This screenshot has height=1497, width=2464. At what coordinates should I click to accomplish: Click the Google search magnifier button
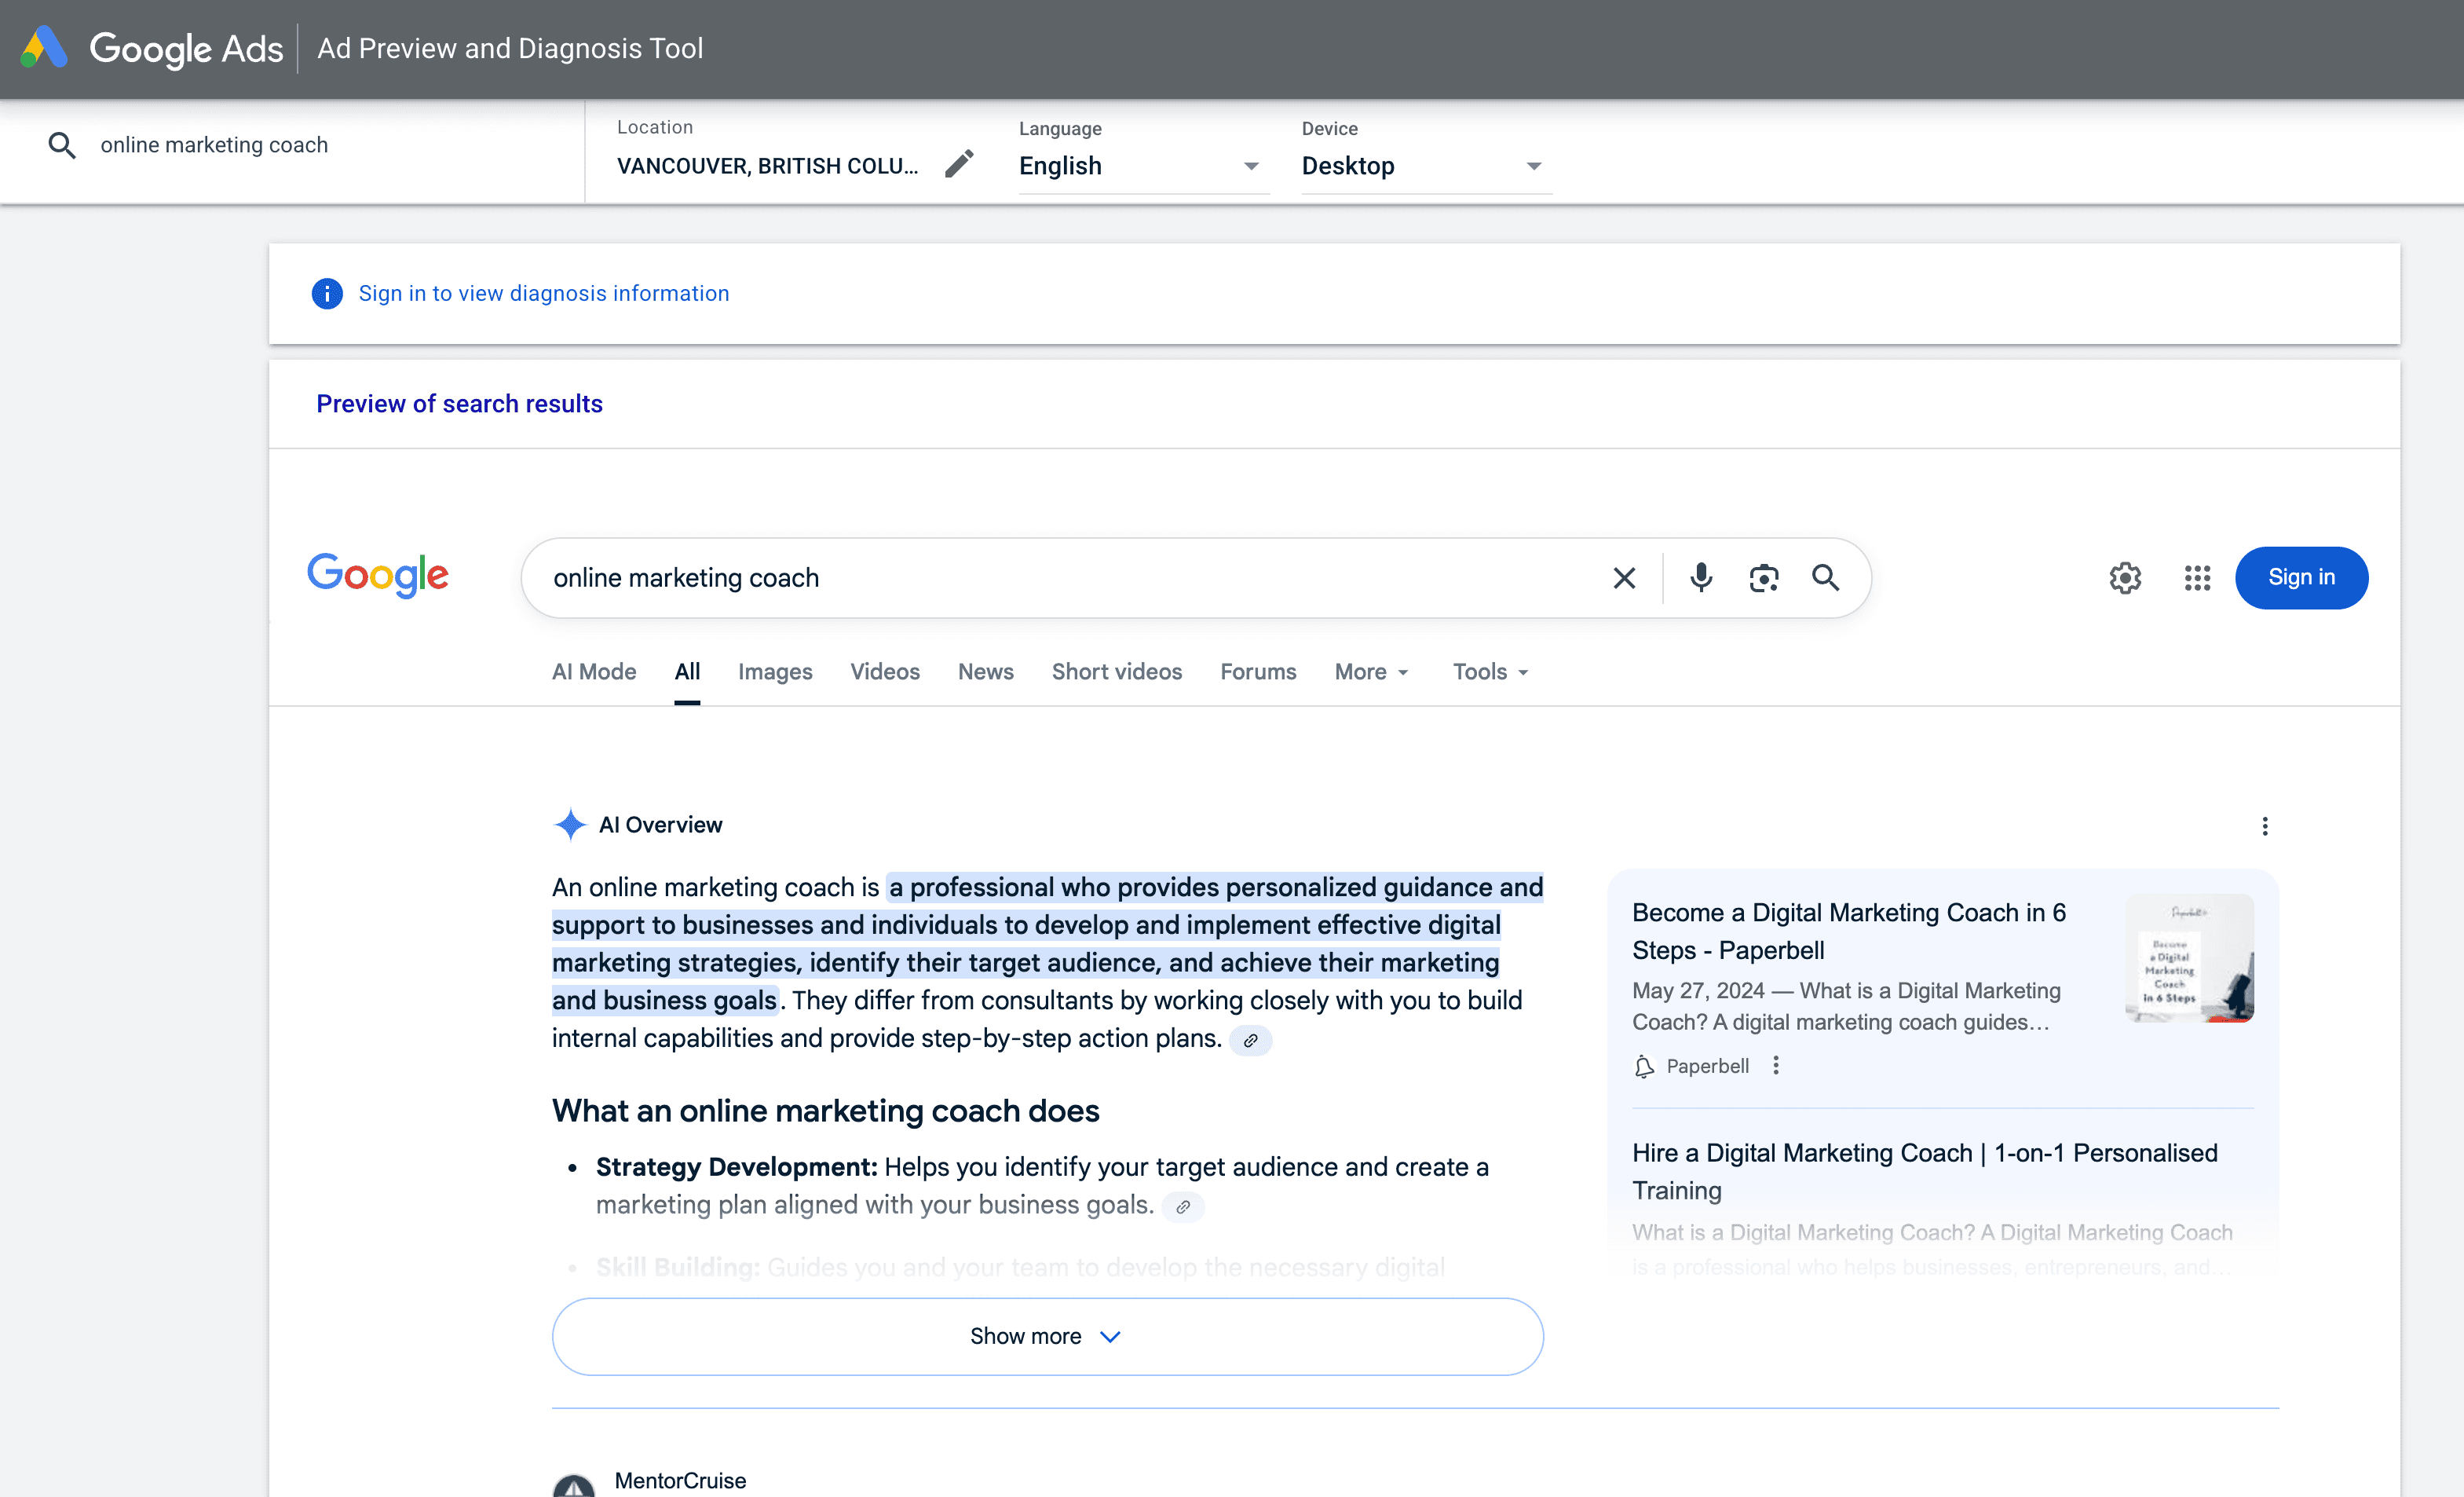coord(1825,578)
